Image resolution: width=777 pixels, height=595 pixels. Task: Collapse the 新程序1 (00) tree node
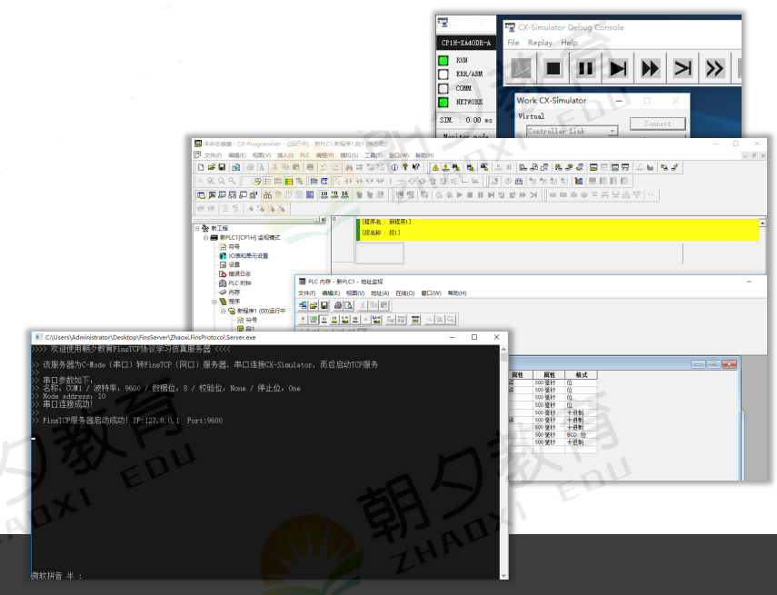pyautogui.click(x=224, y=311)
